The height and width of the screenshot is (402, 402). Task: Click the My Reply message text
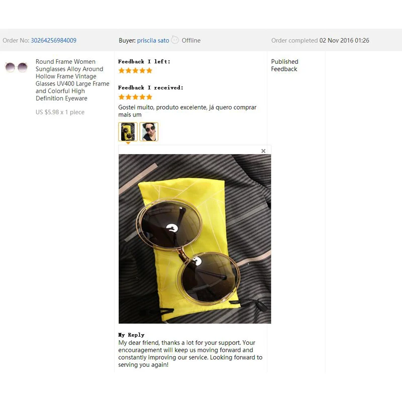point(190,354)
